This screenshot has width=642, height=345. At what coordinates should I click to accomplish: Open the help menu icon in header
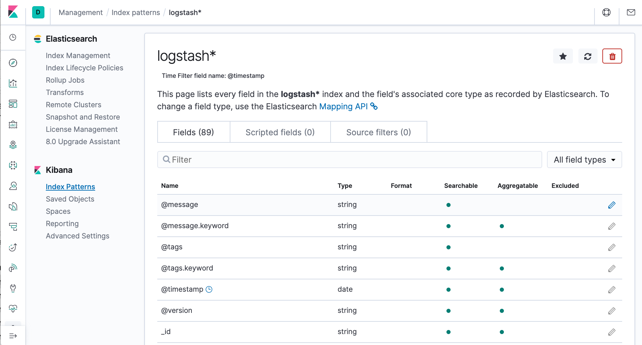[606, 12]
